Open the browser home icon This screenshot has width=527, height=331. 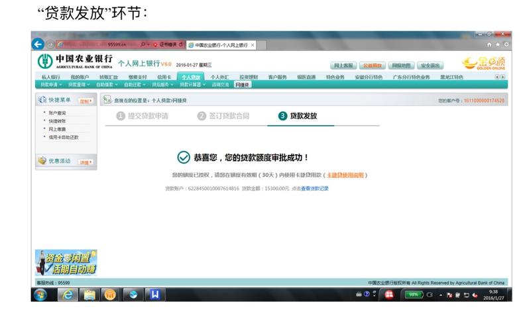click(489, 44)
